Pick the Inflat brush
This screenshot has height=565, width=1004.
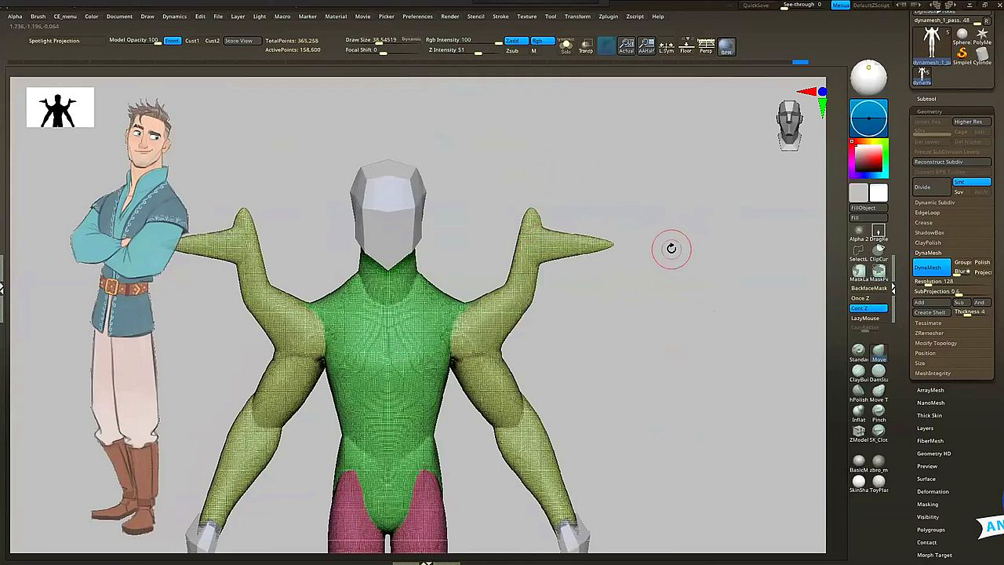click(859, 410)
